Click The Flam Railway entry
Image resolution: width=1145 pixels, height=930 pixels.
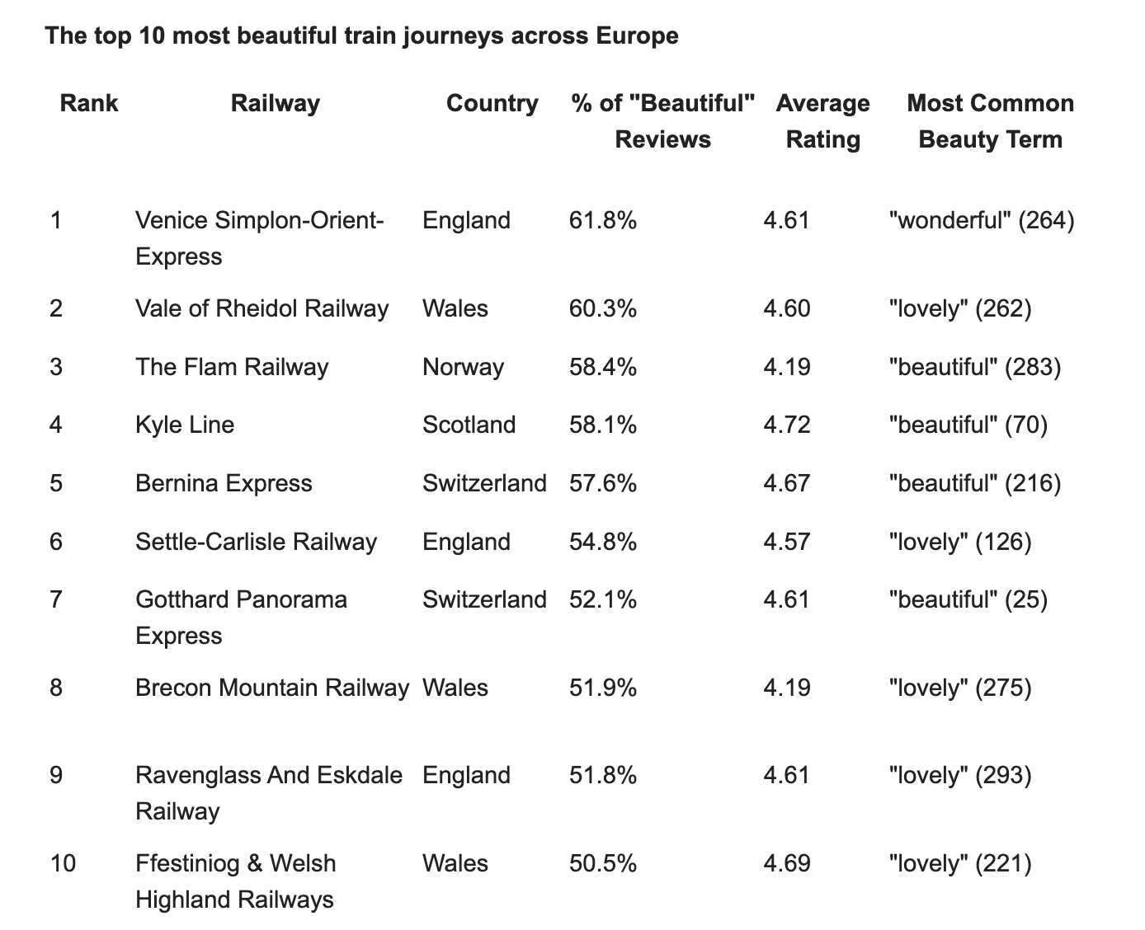click(x=232, y=367)
